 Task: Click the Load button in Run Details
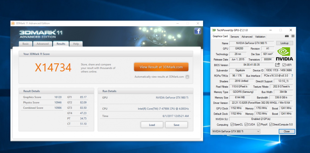click(x=152, y=125)
